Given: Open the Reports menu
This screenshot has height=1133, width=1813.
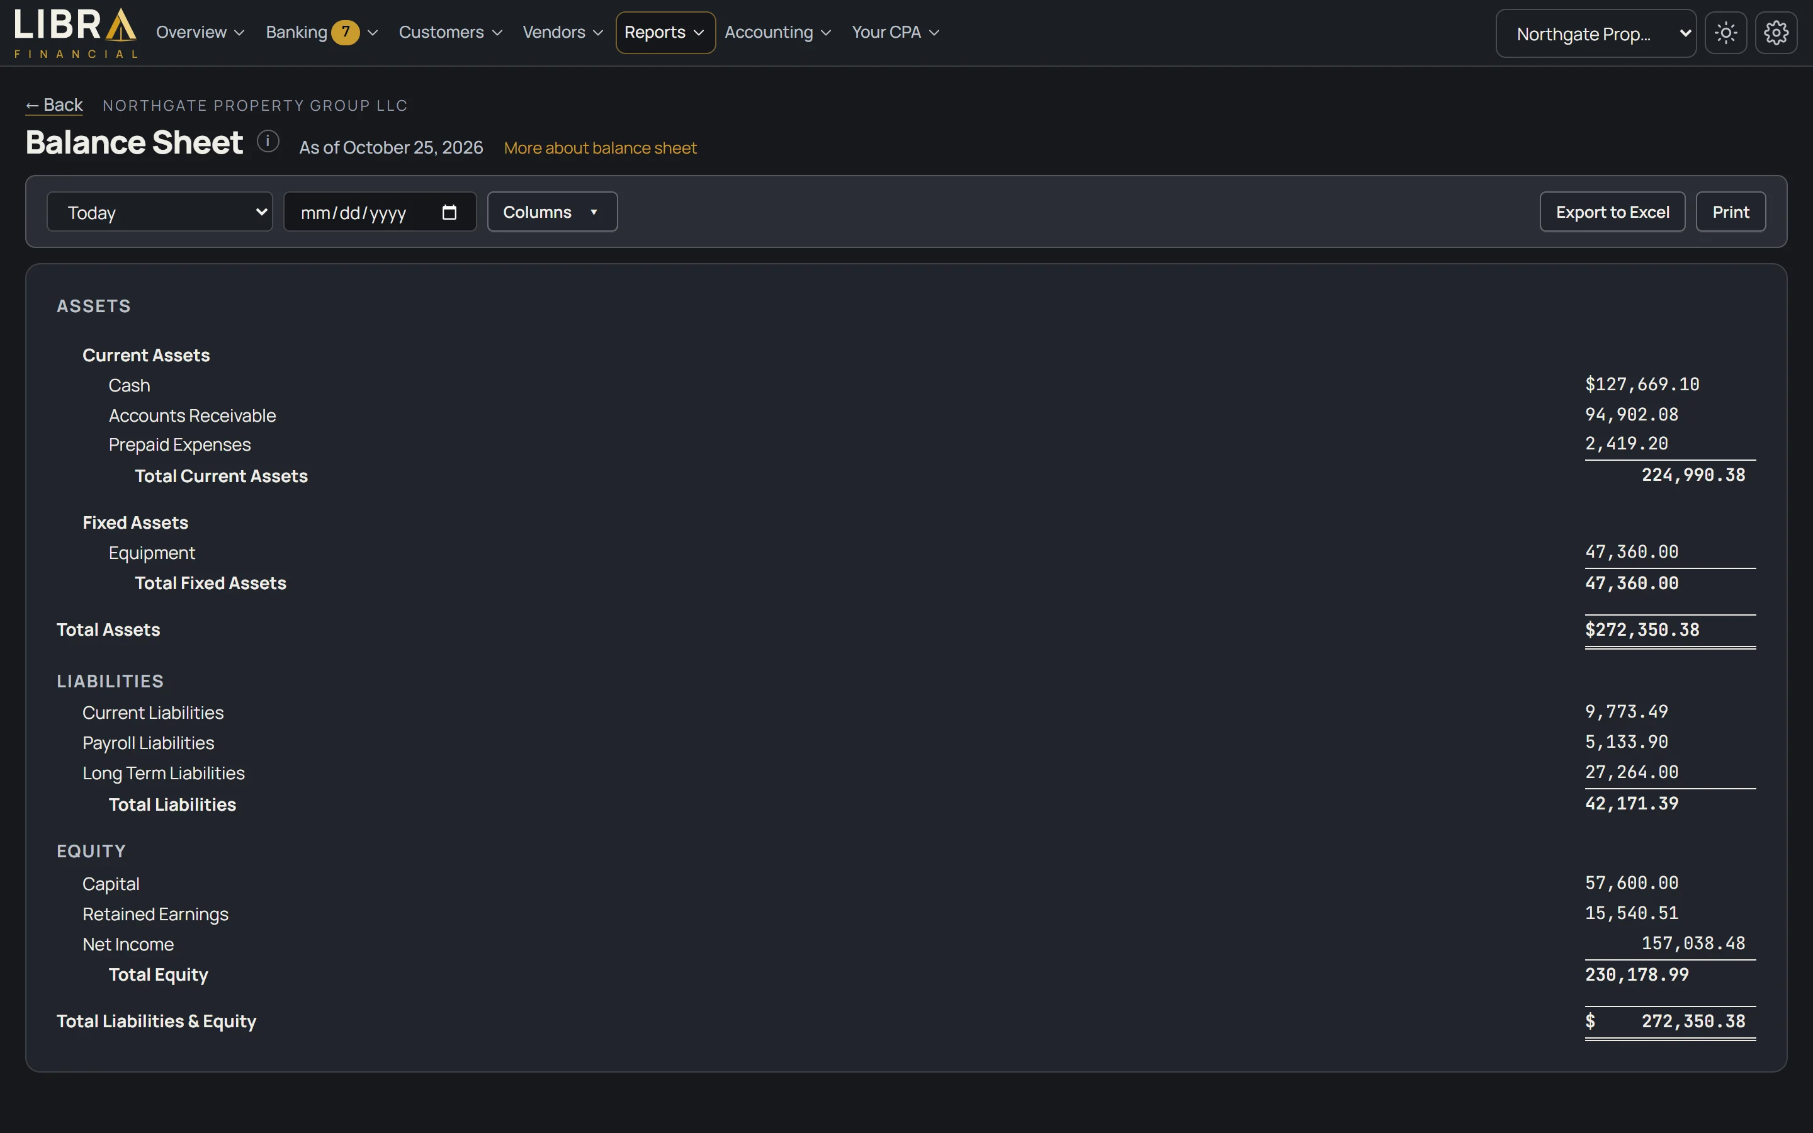Looking at the screenshot, I should coord(665,32).
